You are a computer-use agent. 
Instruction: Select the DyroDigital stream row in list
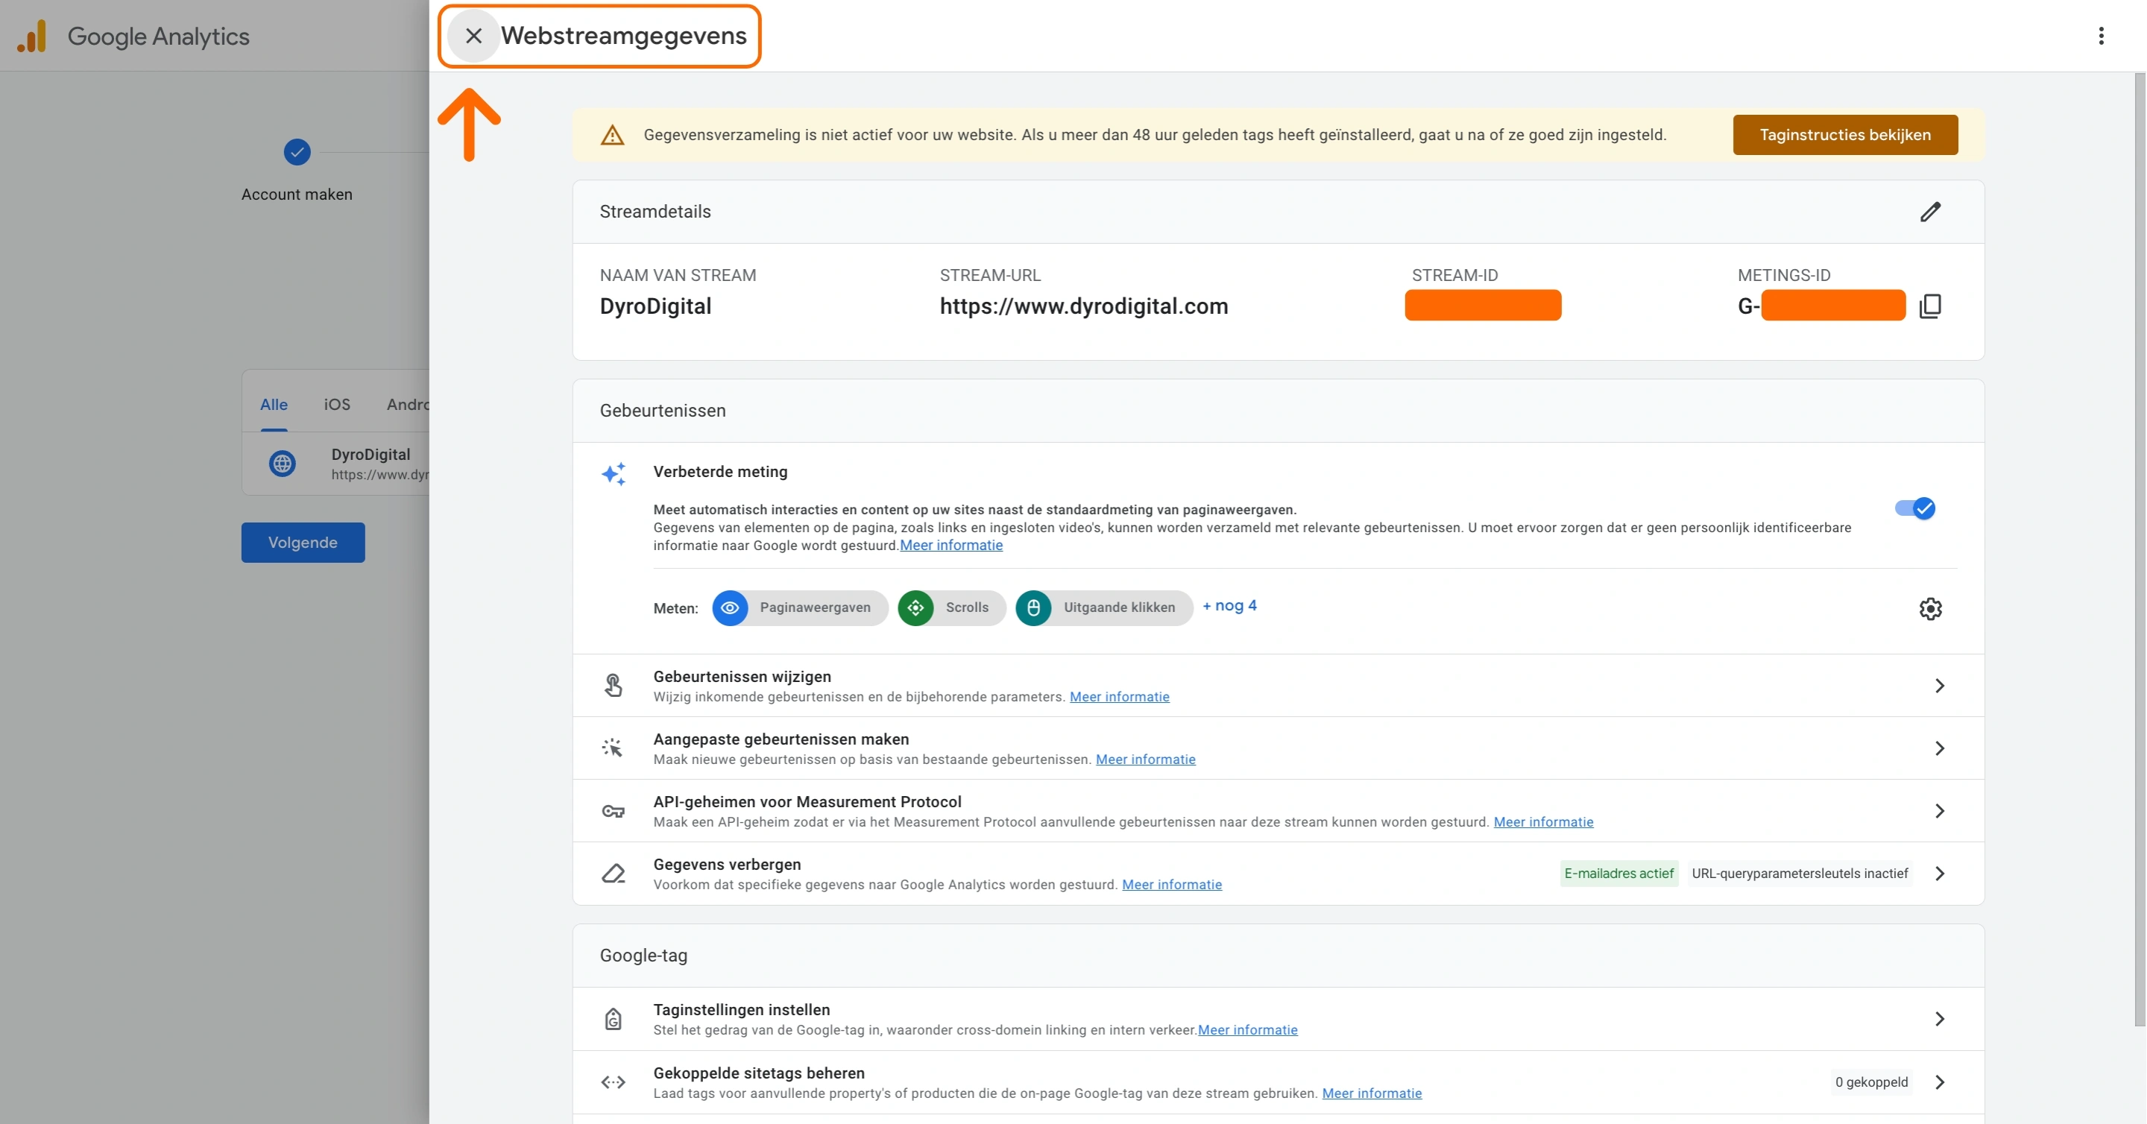(336, 464)
